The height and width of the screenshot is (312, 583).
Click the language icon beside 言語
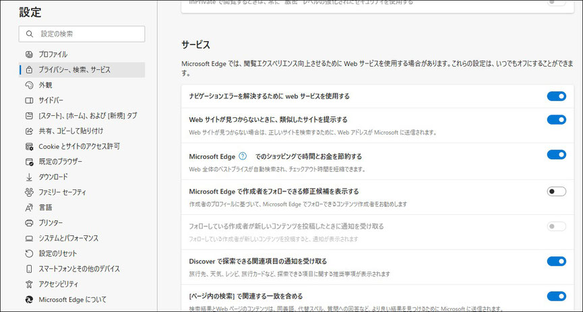coord(29,208)
